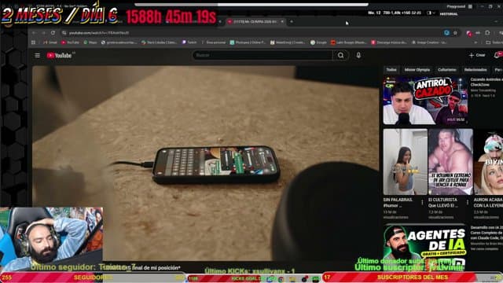Open more options for Sin Palabras short

pos(422,203)
